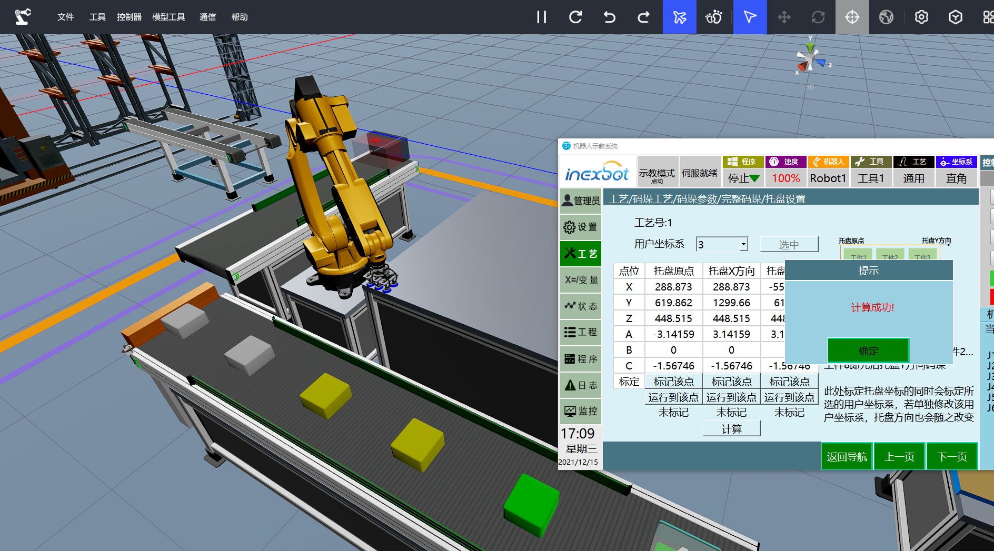
Task: Click the 托盘原点 column header
Action: tap(674, 271)
